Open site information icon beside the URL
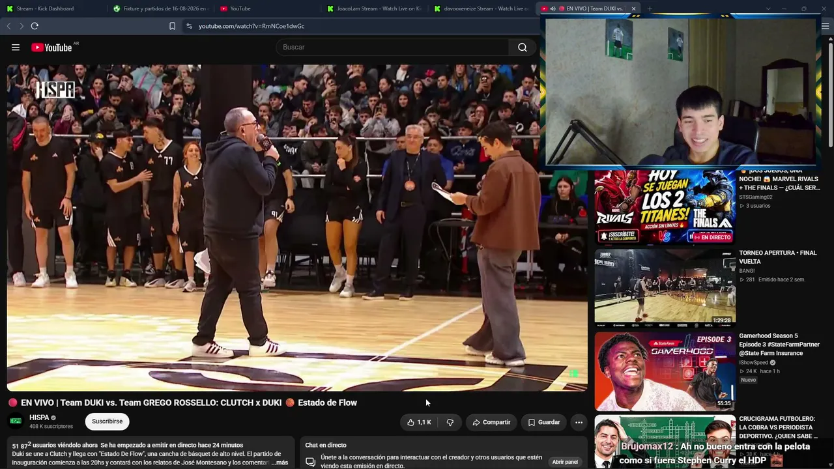 [189, 26]
